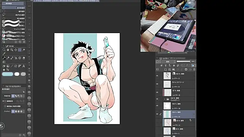
Task: Select the Fill bucket tool
Action: pyautogui.click(x=4, y=66)
